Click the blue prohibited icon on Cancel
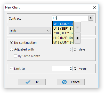The height and width of the screenshot is (93, 105). pos(64,82)
